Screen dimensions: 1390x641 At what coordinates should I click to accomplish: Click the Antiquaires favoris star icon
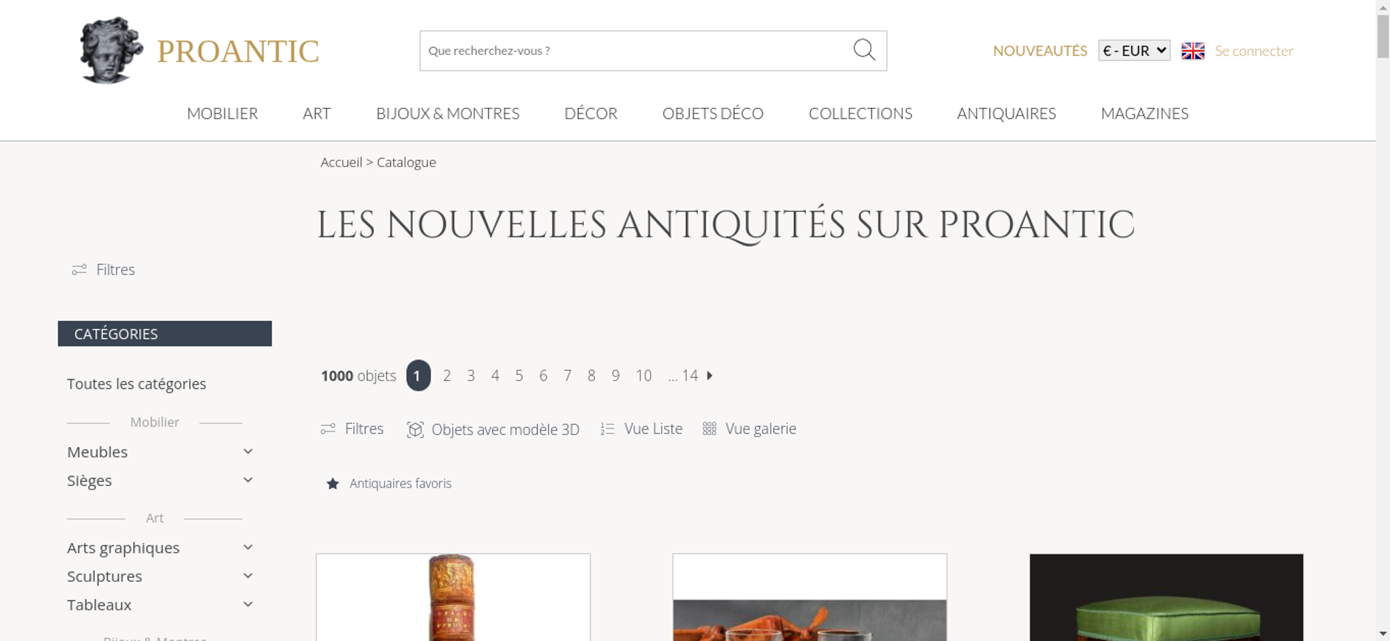pos(333,483)
